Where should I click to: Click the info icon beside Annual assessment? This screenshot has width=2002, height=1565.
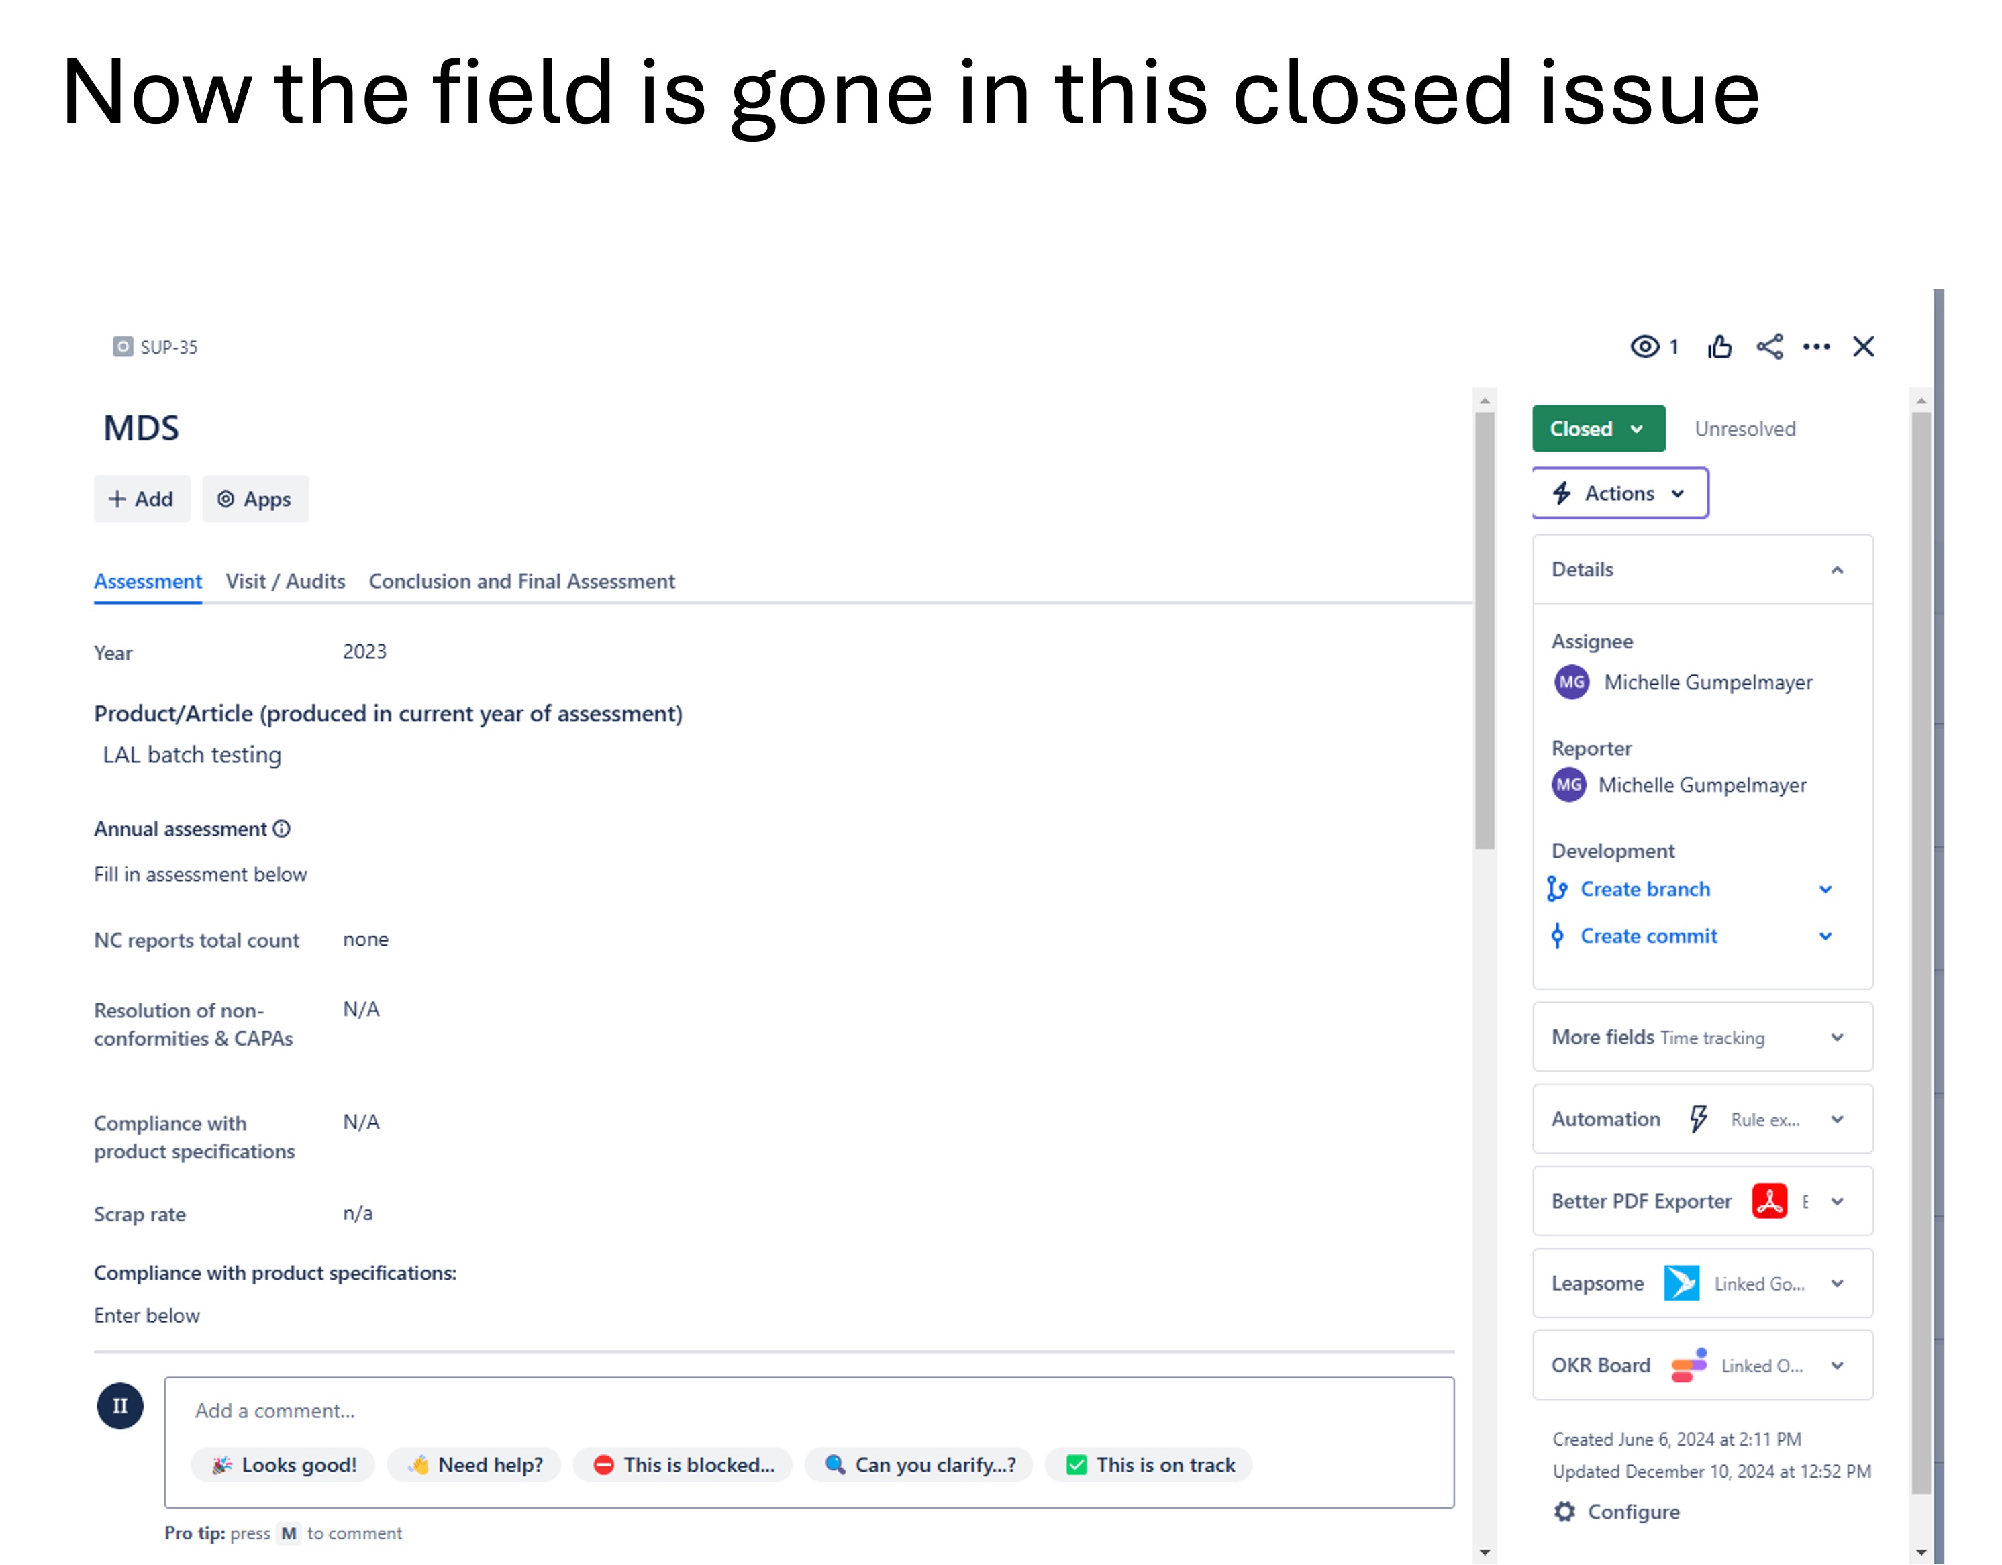(x=281, y=829)
